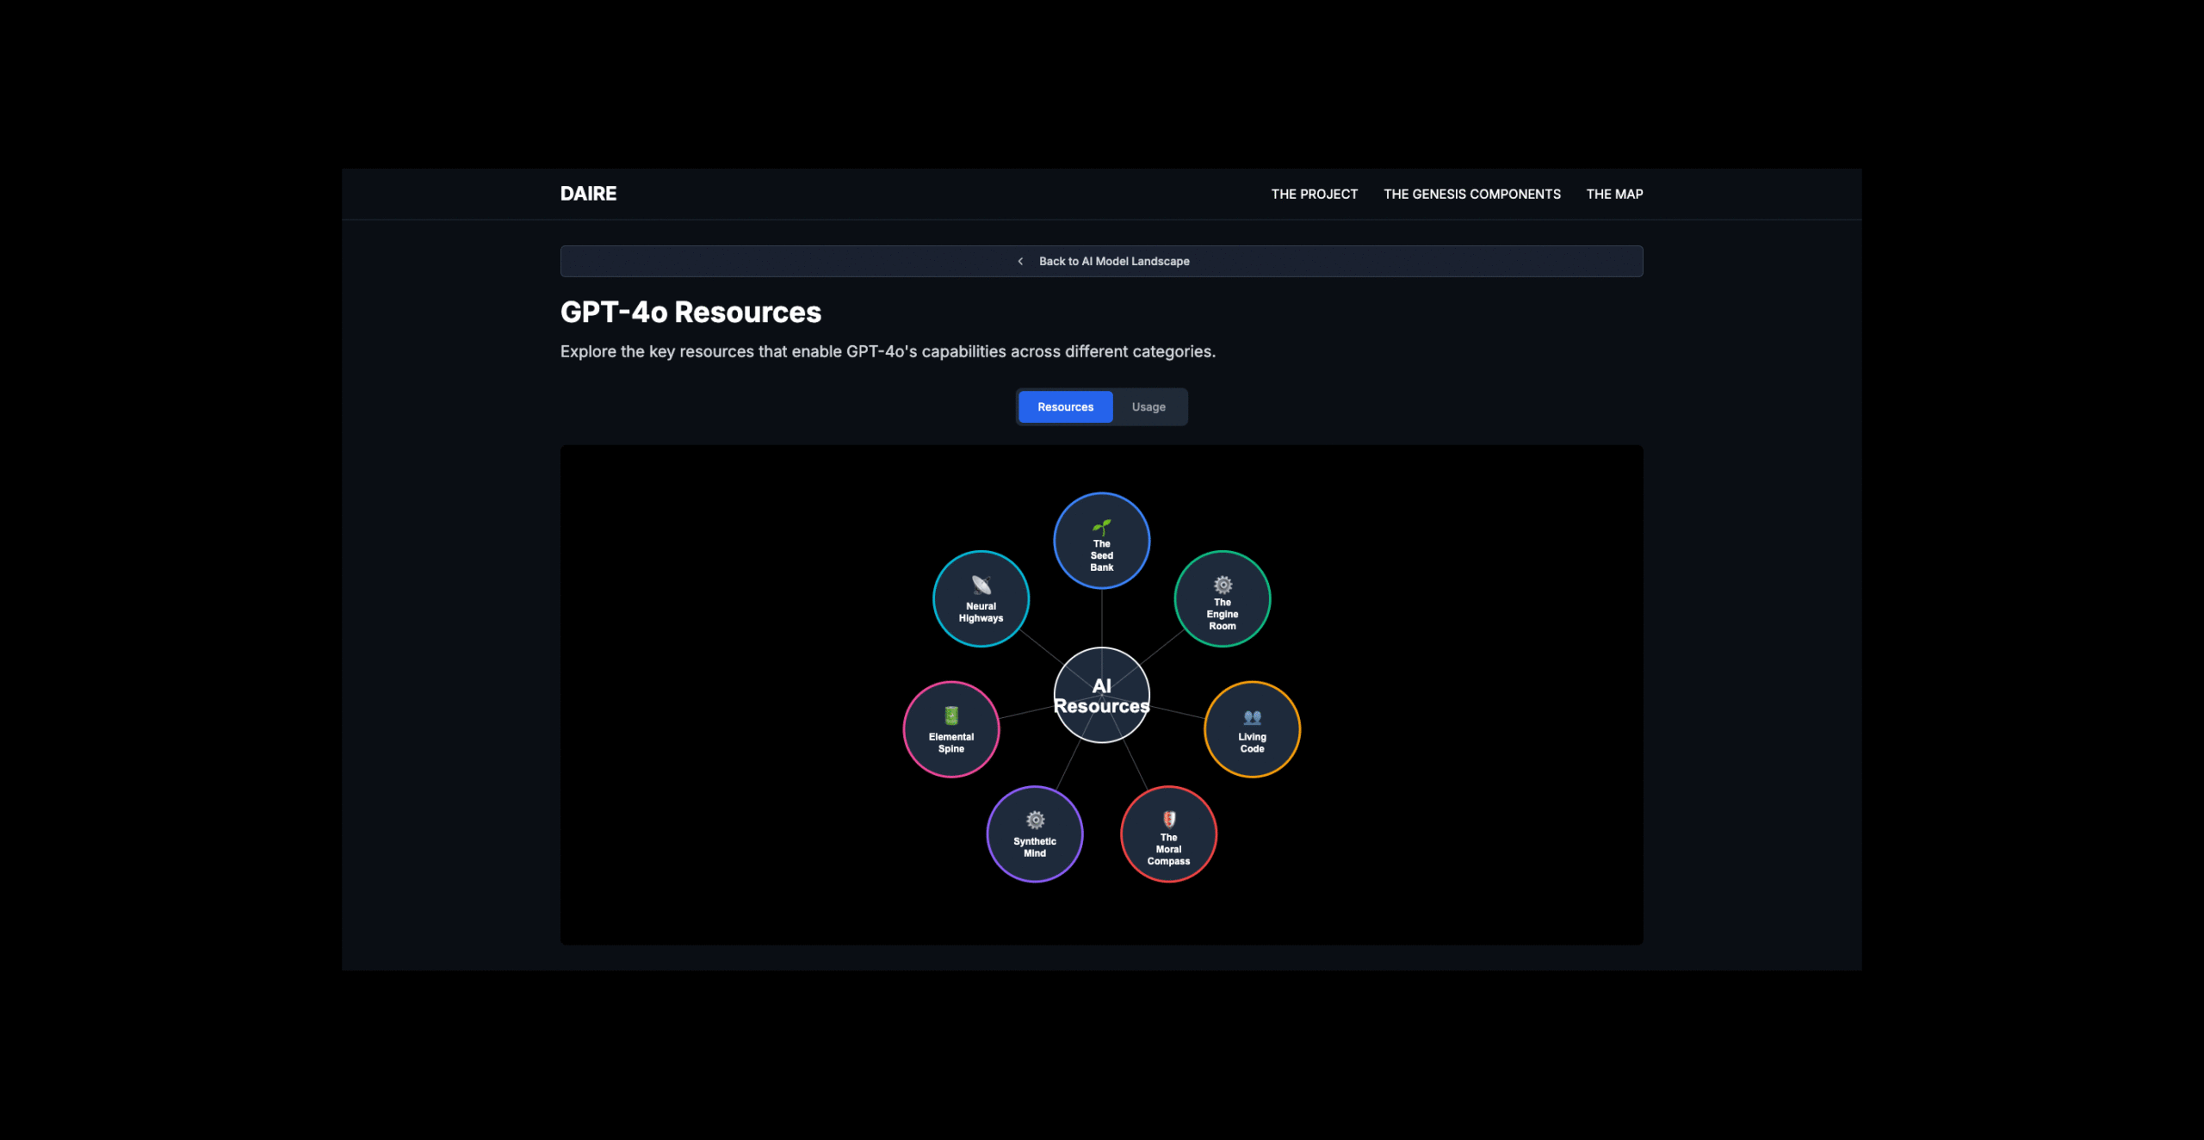
Task: Click the DAIRE logo link
Action: pos(588,194)
